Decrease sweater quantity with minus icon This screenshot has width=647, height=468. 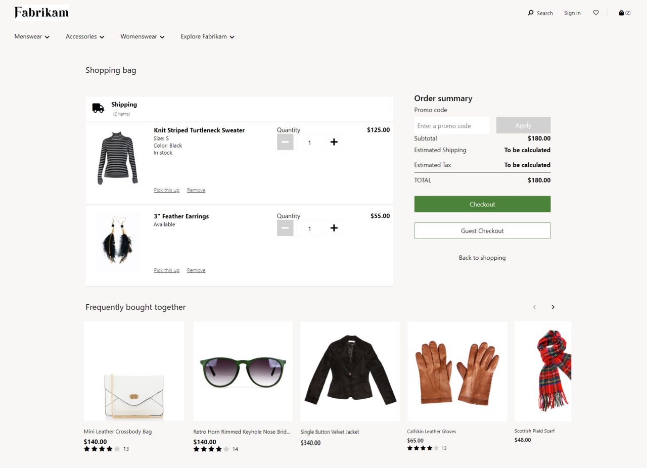(x=285, y=142)
